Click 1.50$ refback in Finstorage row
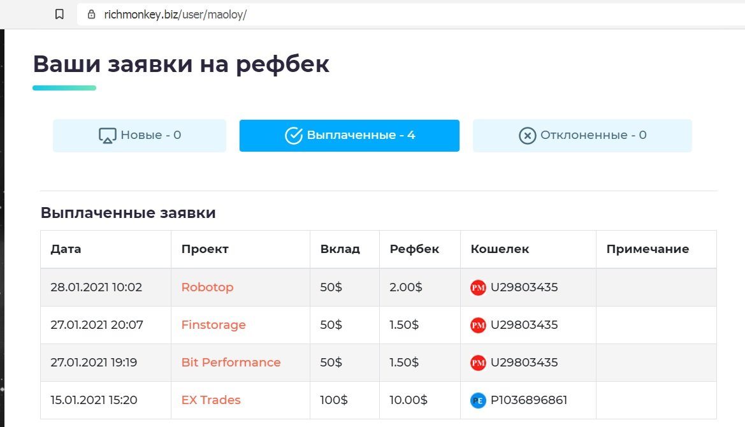The image size is (745, 427). click(404, 324)
